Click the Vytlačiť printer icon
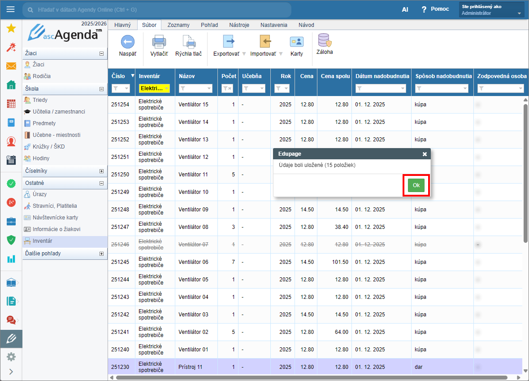Image resolution: width=529 pixels, height=381 pixels. (159, 42)
